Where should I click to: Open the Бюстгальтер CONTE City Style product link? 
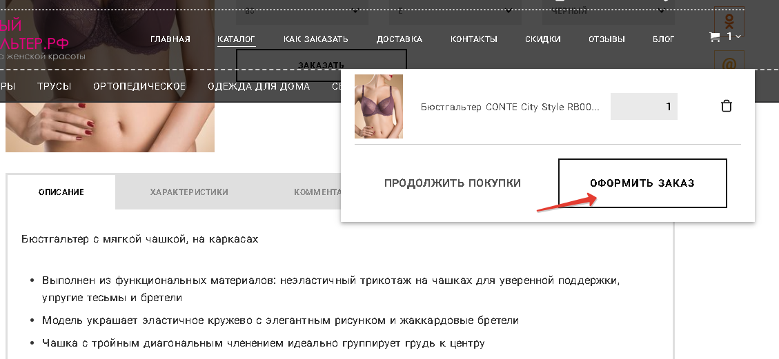coord(509,107)
